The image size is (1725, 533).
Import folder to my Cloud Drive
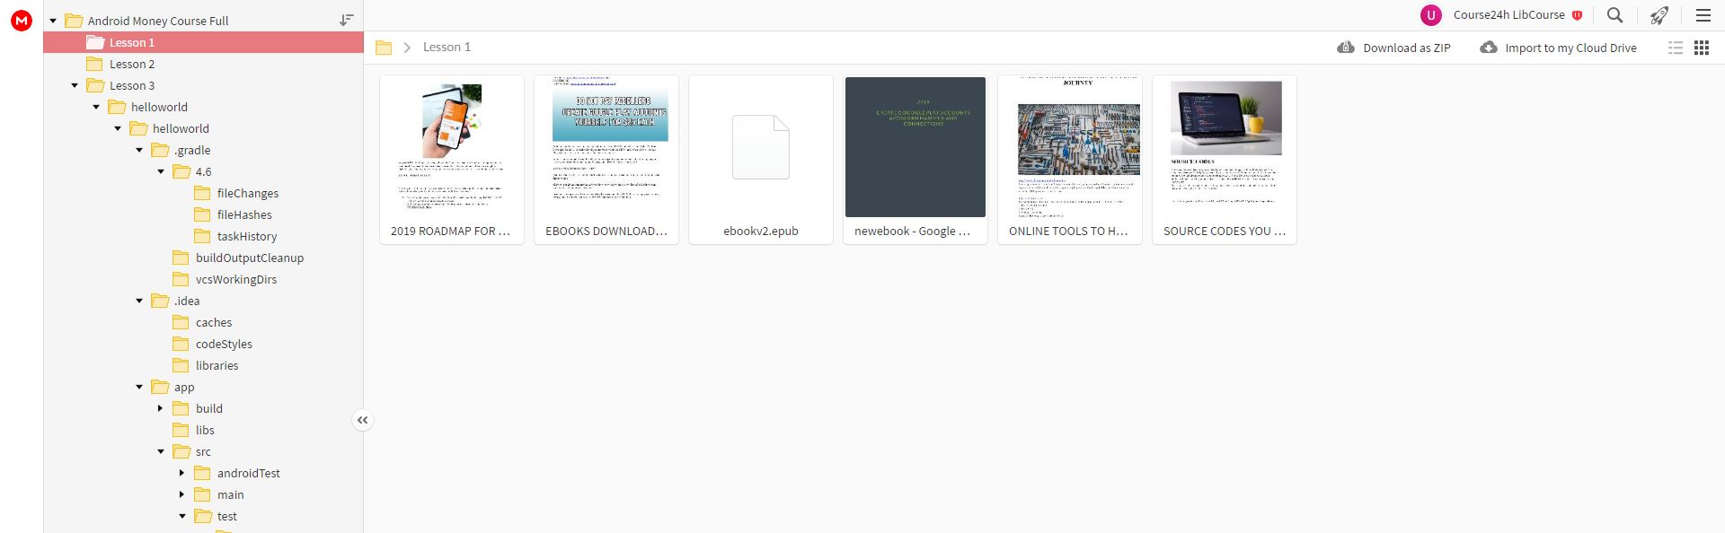coord(1559,48)
